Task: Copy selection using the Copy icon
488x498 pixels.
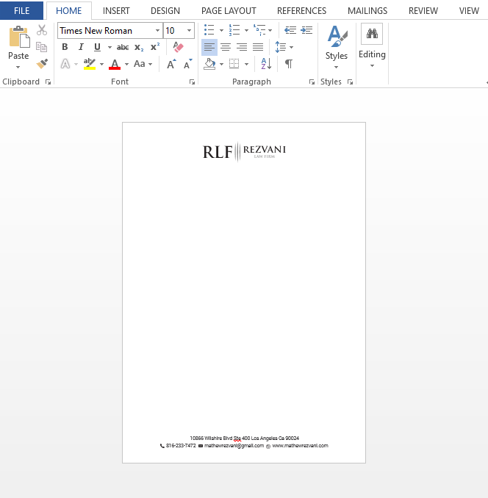Action: 42,47
